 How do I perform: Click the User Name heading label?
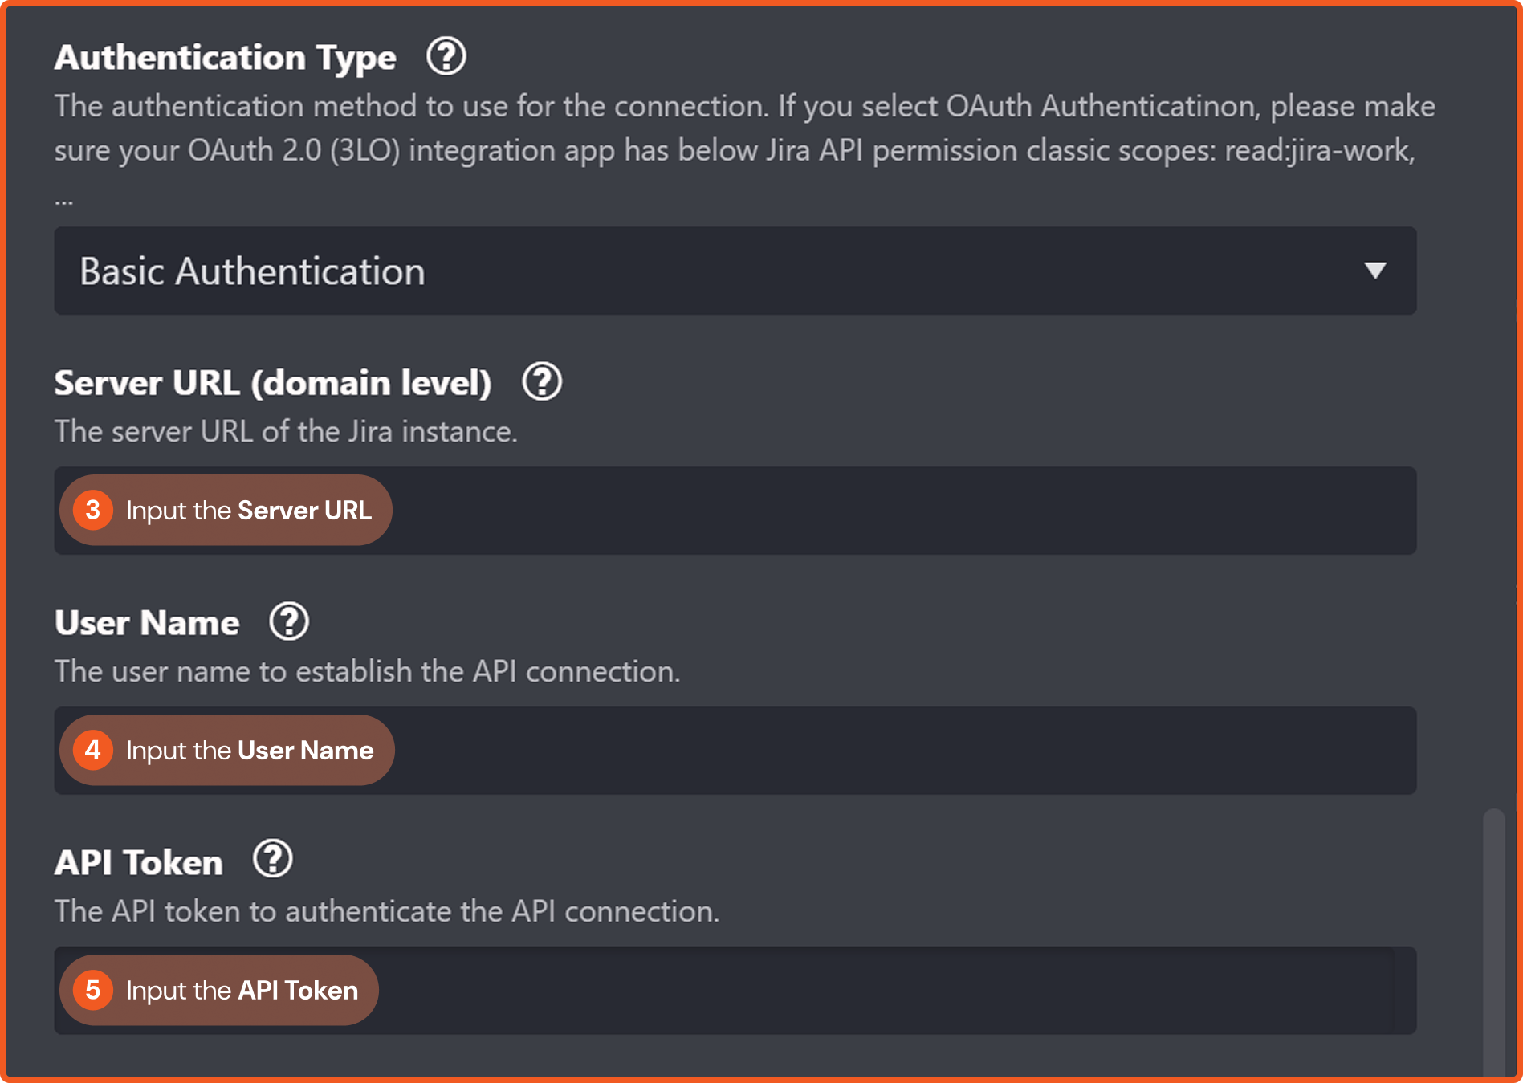(147, 623)
